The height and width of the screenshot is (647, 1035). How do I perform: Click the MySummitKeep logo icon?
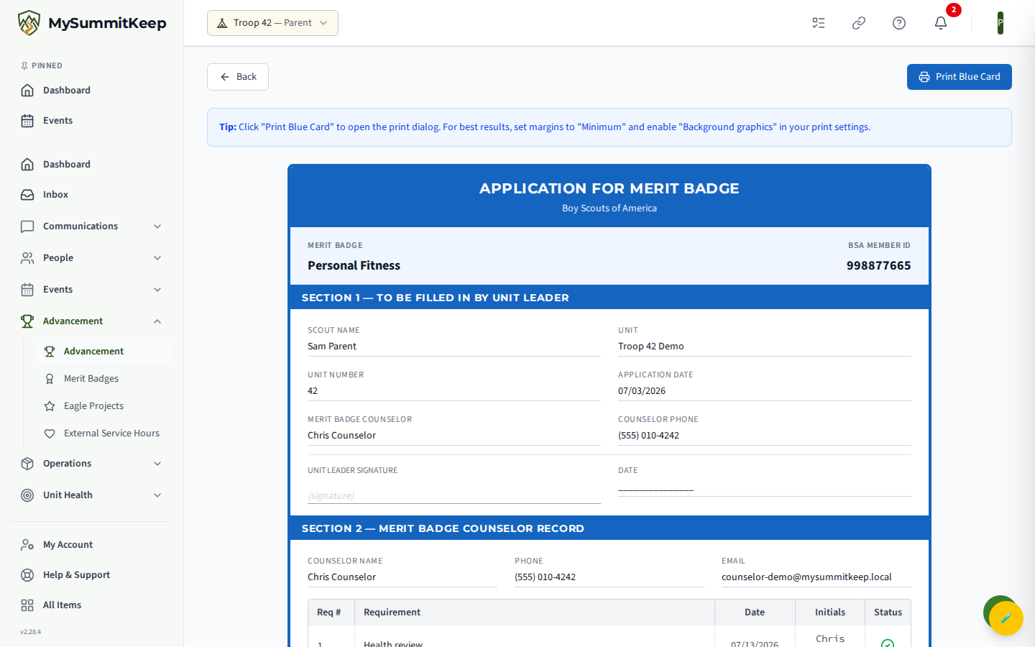pyautogui.click(x=29, y=23)
